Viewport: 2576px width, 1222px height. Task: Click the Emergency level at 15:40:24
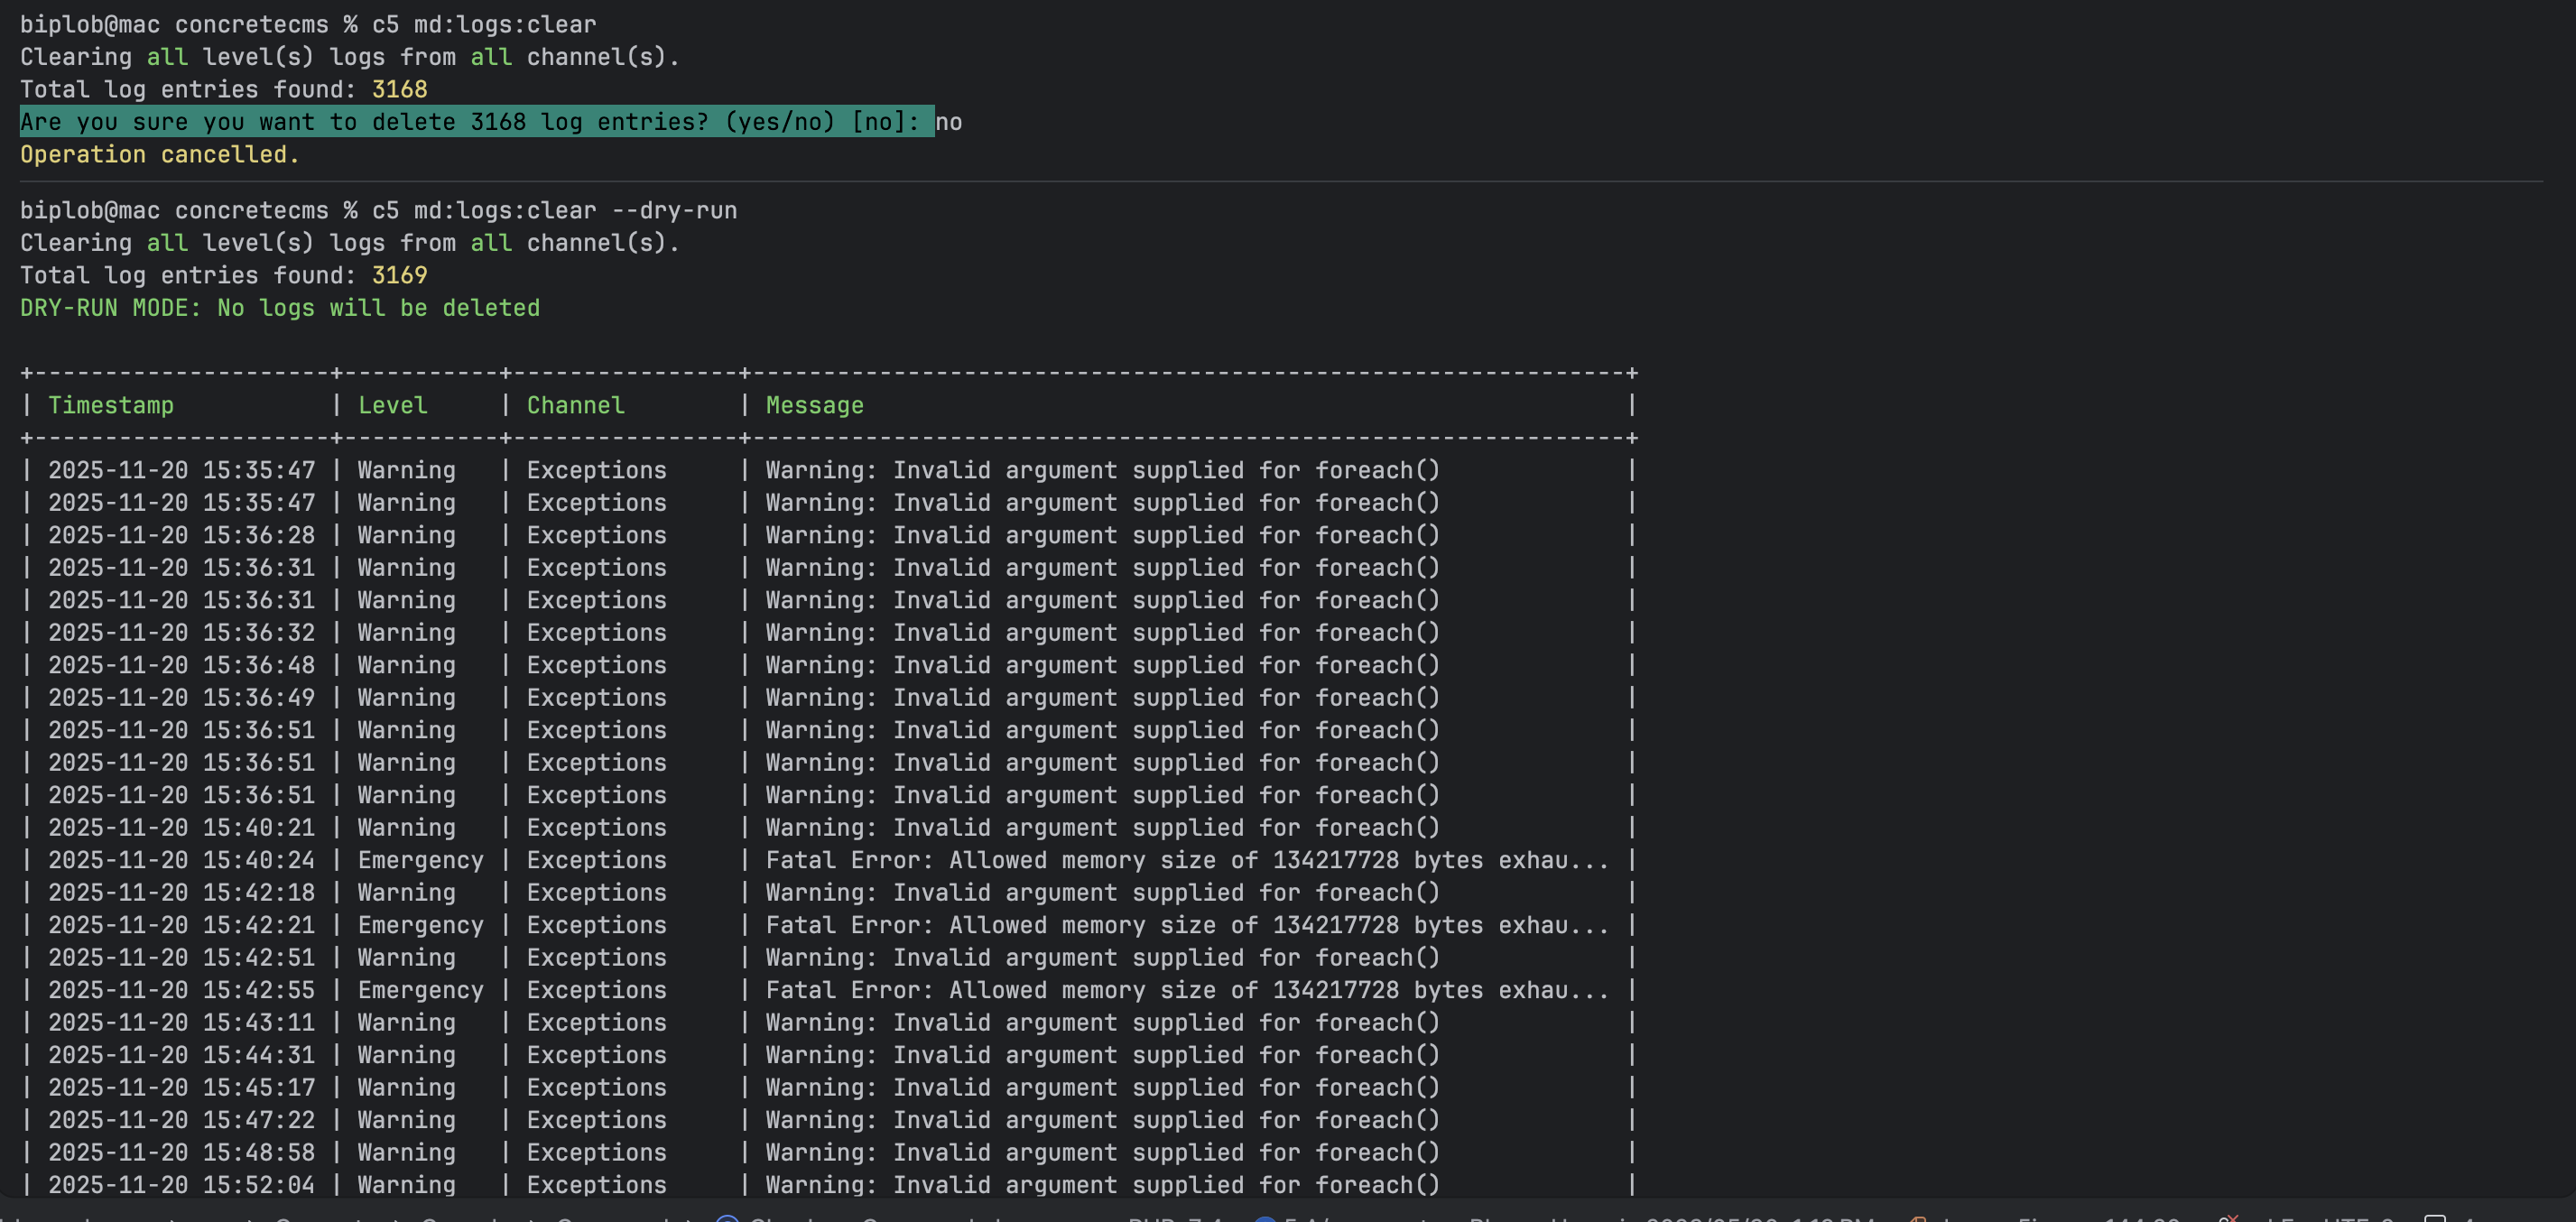coord(420,860)
